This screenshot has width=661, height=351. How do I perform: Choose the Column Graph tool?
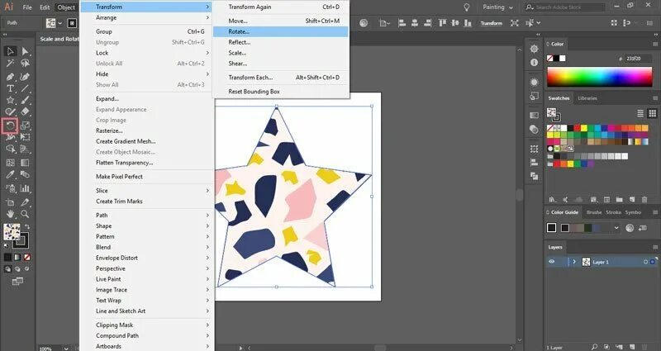(25, 188)
